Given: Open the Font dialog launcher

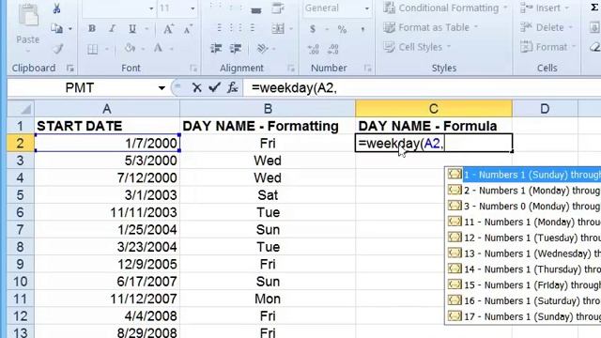Looking at the screenshot, I should (193, 69).
